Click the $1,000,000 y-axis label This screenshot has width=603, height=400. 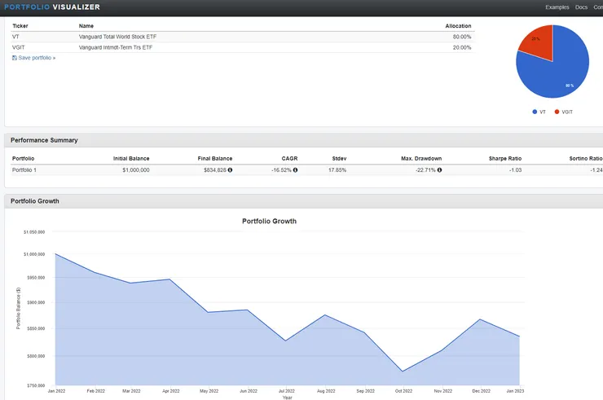coord(34,254)
